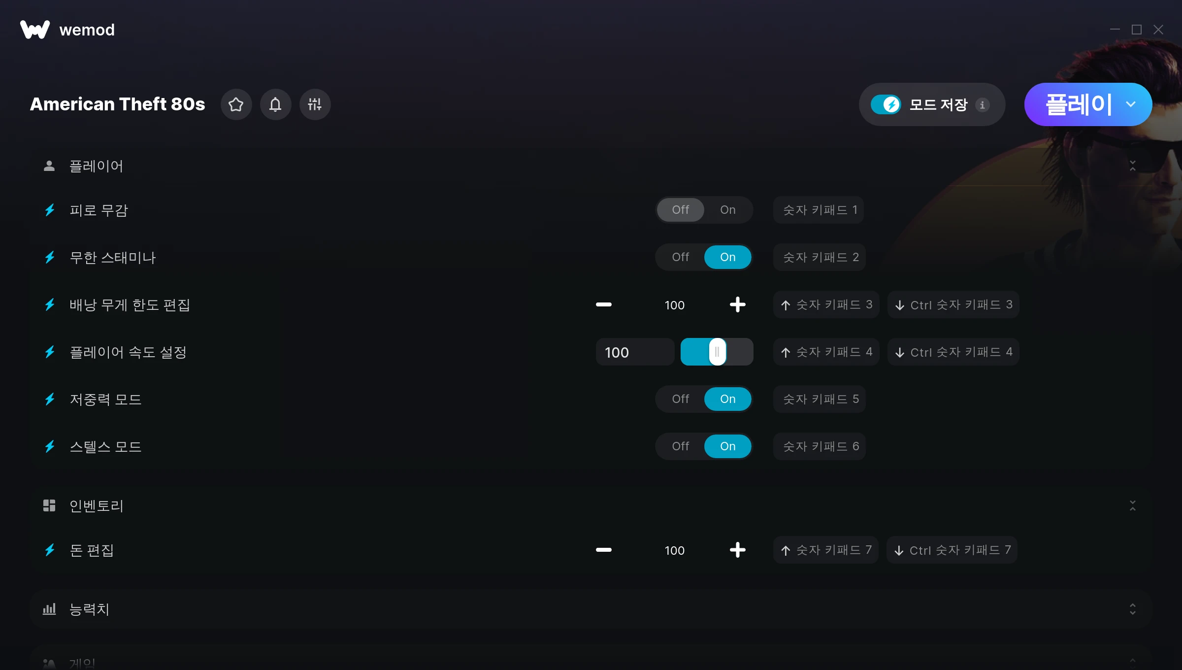Viewport: 1182px width, 670px height.
Task: Turn Off 무한 스태미나
Action: click(x=681, y=257)
